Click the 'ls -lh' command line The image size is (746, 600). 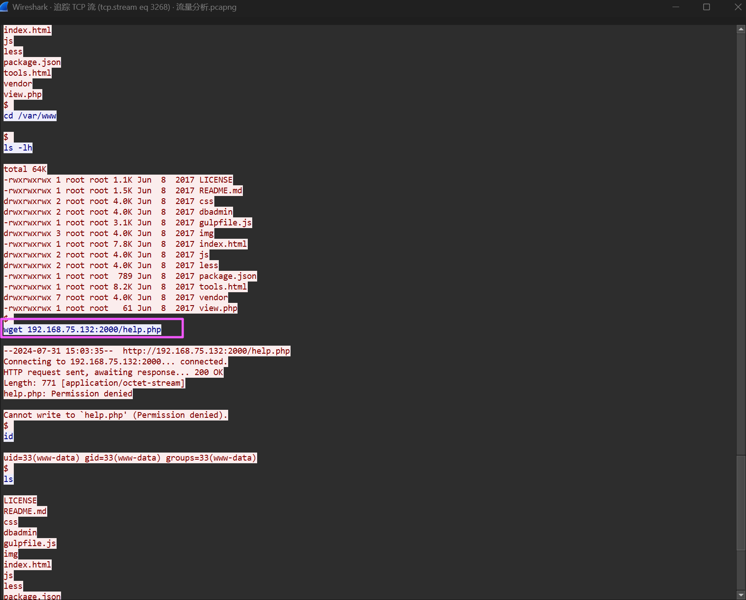coord(18,148)
